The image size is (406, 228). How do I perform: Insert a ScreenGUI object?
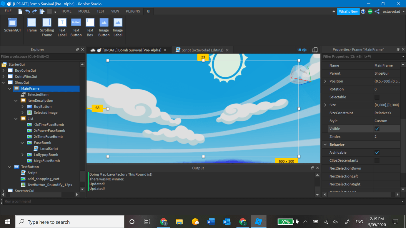12,25
